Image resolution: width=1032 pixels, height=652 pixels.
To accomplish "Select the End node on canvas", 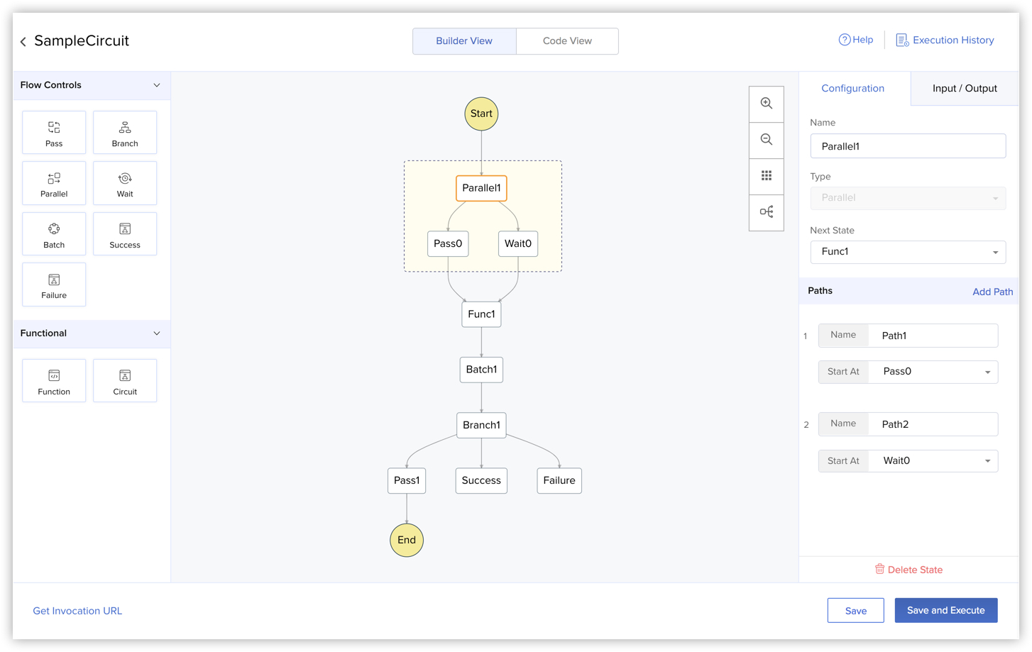I will (x=407, y=540).
